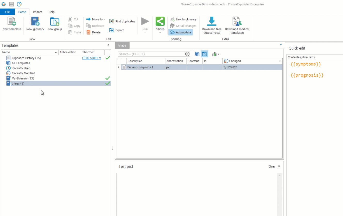Open the Share dropdown arrow
The height and width of the screenshot is (216, 343).
160,33
